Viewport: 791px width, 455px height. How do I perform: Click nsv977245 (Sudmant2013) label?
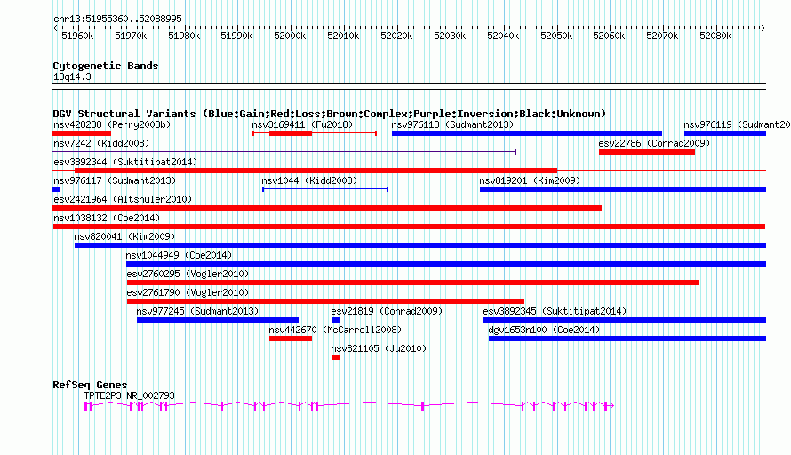(197, 311)
